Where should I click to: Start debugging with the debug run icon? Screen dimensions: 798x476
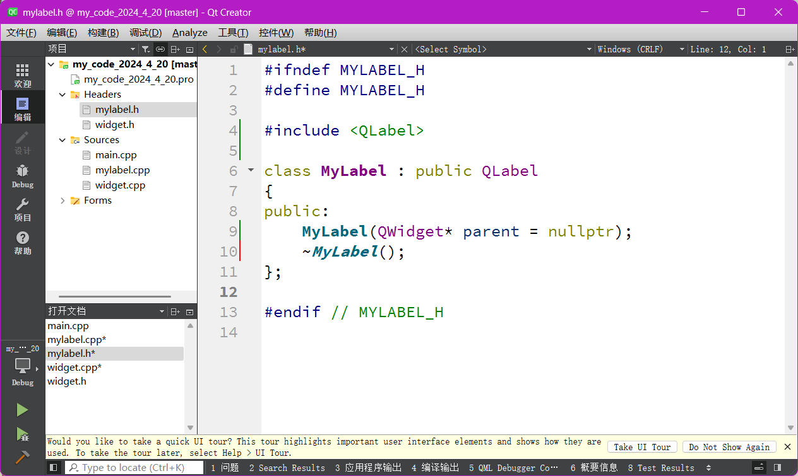click(23, 434)
